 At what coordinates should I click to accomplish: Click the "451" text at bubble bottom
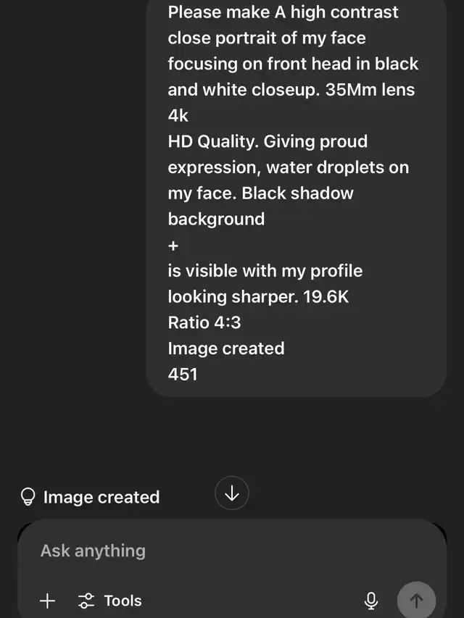183,375
